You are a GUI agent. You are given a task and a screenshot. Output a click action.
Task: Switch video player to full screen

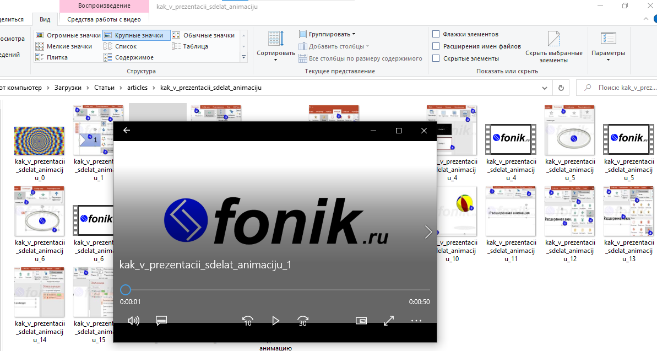pos(389,321)
